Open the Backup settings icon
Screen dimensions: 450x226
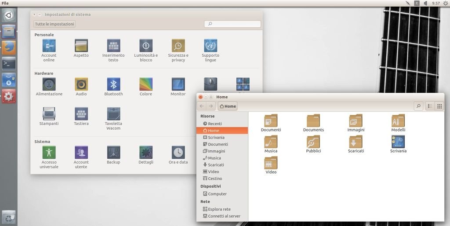113,153
